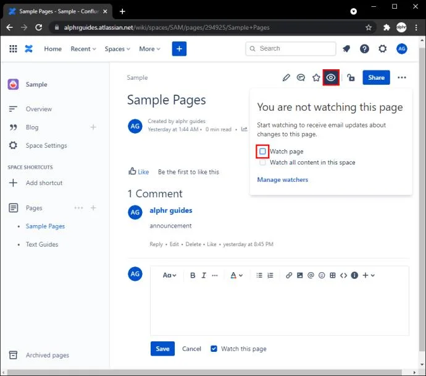The height and width of the screenshot is (376, 426).
Task: Open page restrictions lock icon
Action: pos(351,78)
